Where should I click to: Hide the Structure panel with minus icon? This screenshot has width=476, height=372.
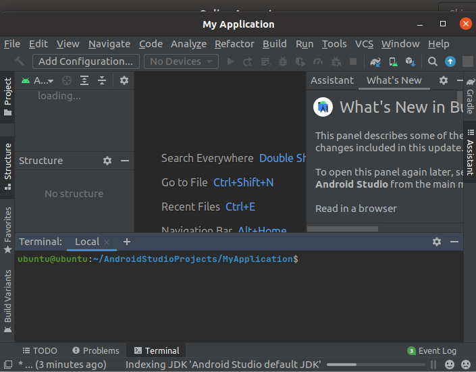[x=125, y=161]
